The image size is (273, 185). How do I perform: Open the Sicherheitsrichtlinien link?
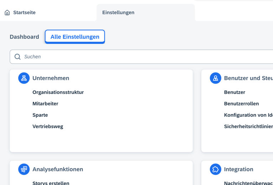[248, 127]
